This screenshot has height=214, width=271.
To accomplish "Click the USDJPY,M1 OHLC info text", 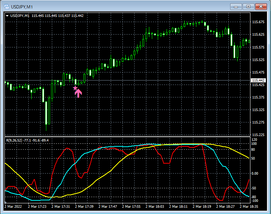I will point(47,16).
